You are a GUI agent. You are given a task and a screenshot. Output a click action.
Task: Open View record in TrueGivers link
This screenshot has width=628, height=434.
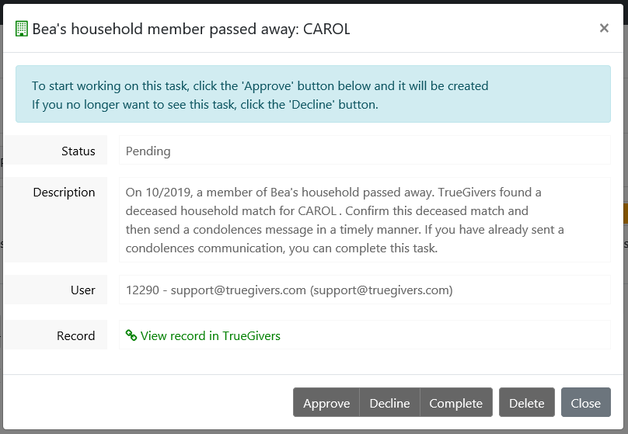[x=211, y=336]
